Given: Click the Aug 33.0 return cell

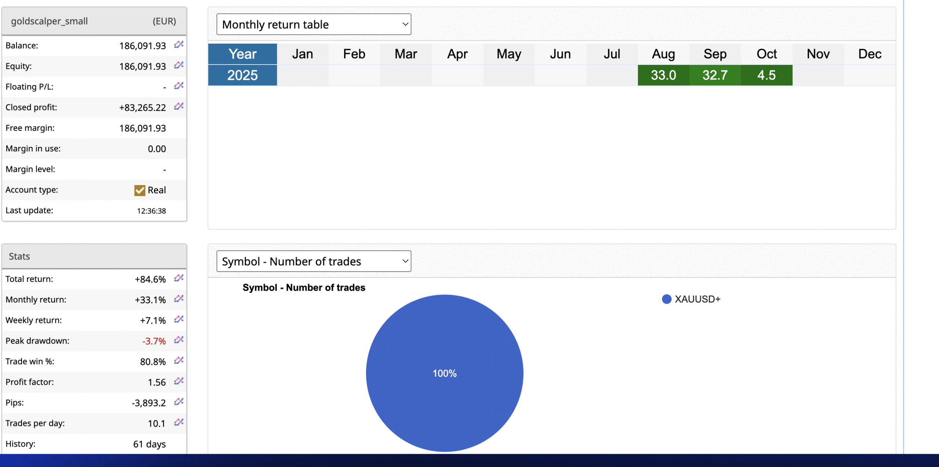Looking at the screenshot, I should coord(663,75).
